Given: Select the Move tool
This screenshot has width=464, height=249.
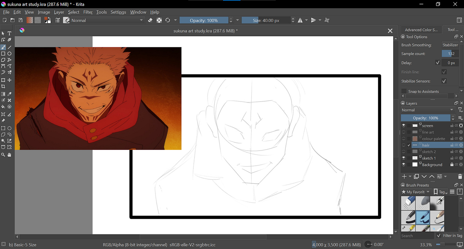Looking at the screenshot, I should [10, 80].
